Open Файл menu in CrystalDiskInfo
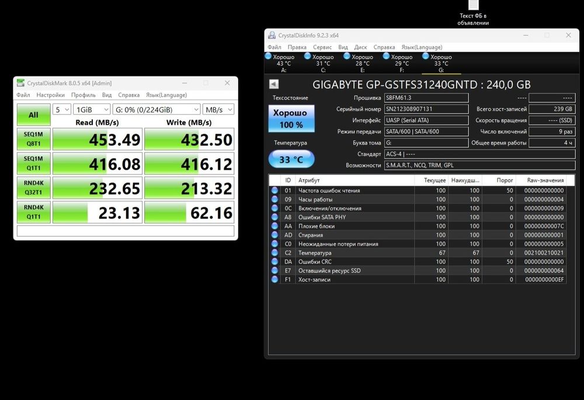This screenshot has height=400, width=584. click(x=274, y=47)
